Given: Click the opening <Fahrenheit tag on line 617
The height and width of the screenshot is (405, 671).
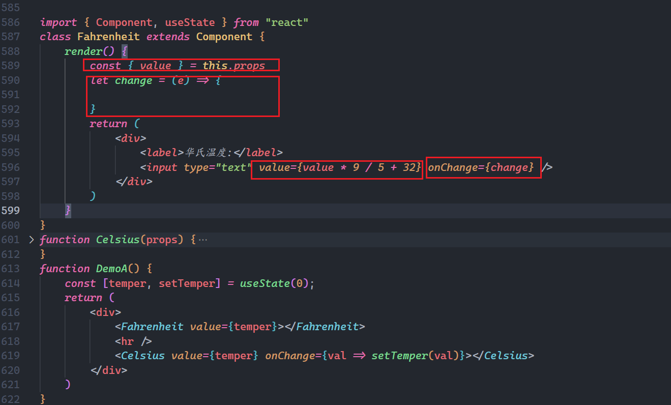Looking at the screenshot, I should click(149, 327).
